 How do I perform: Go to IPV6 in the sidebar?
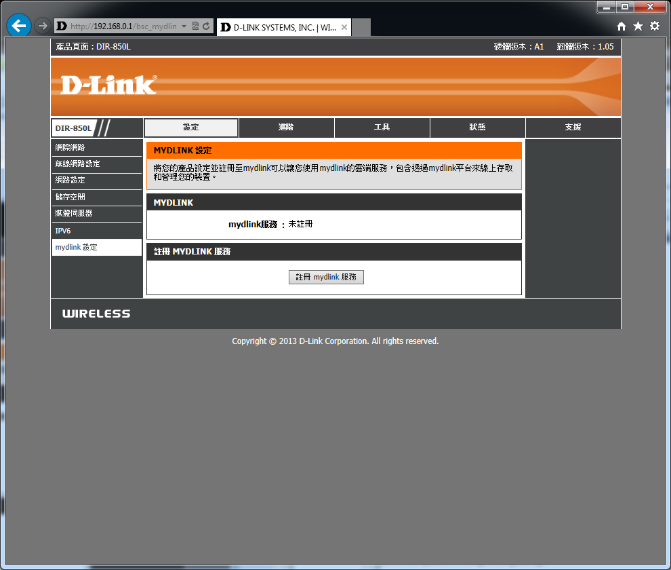click(x=63, y=231)
